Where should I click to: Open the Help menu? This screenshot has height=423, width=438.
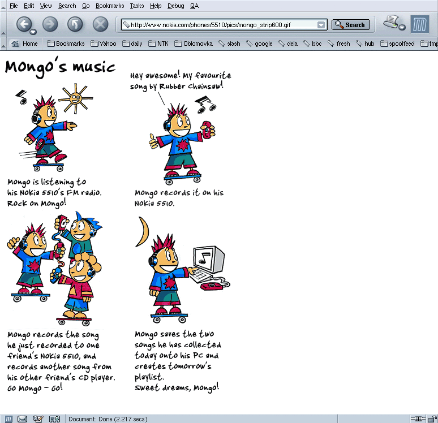click(x=156, y=6)
